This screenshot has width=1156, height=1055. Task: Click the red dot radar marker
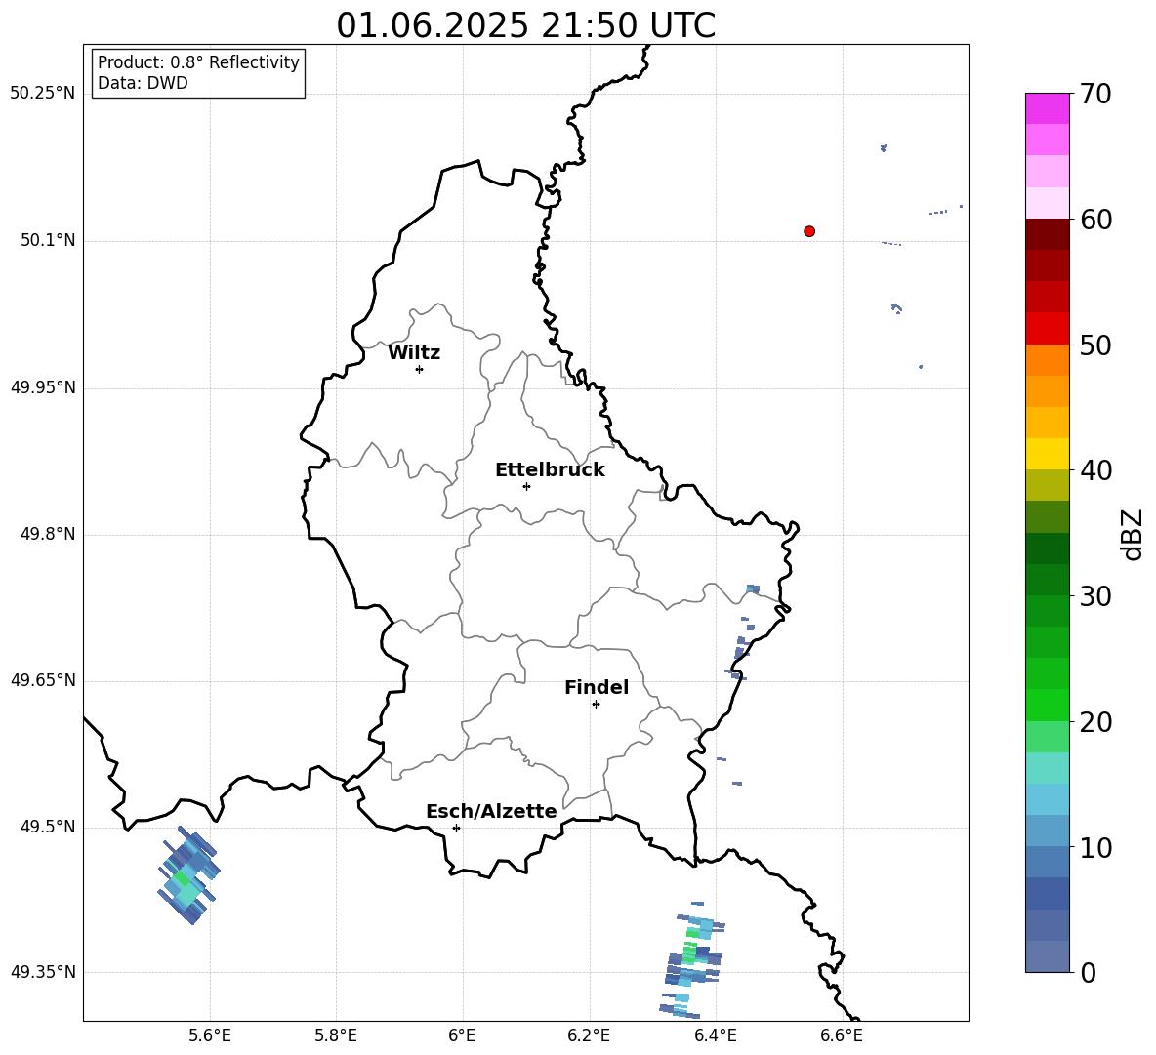[x=809, y=231]
